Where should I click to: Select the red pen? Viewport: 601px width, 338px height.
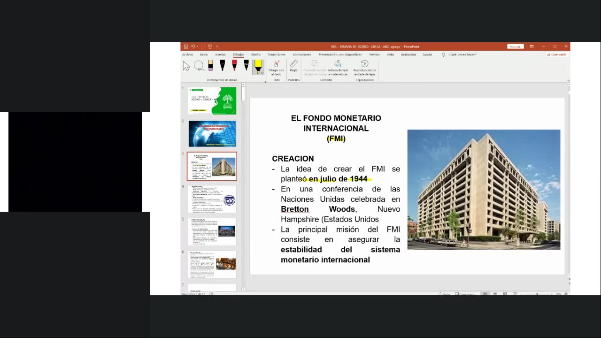(234, 66)
